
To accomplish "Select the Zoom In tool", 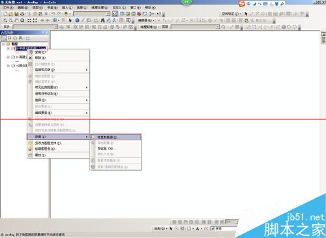I will click(5, 20).
